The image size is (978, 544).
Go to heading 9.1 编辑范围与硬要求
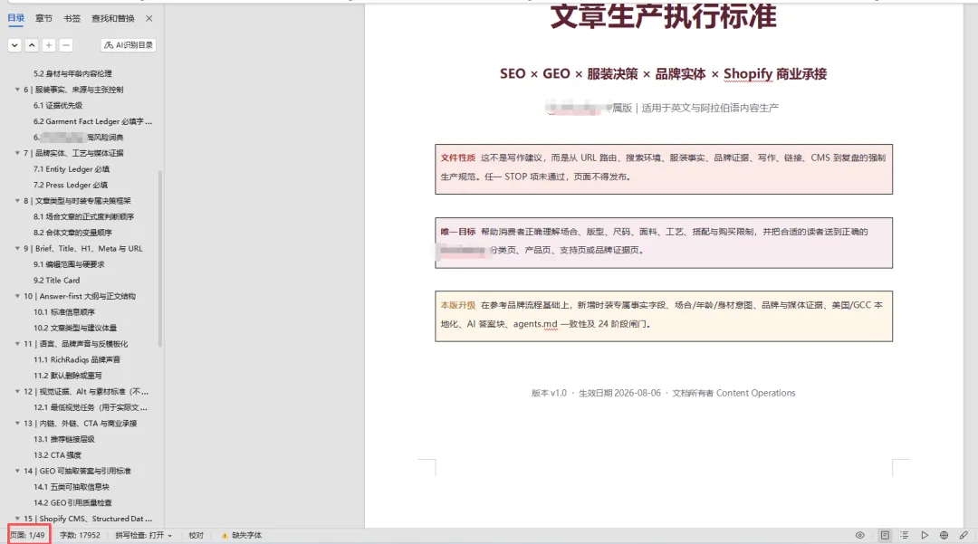tap(69, 264)
